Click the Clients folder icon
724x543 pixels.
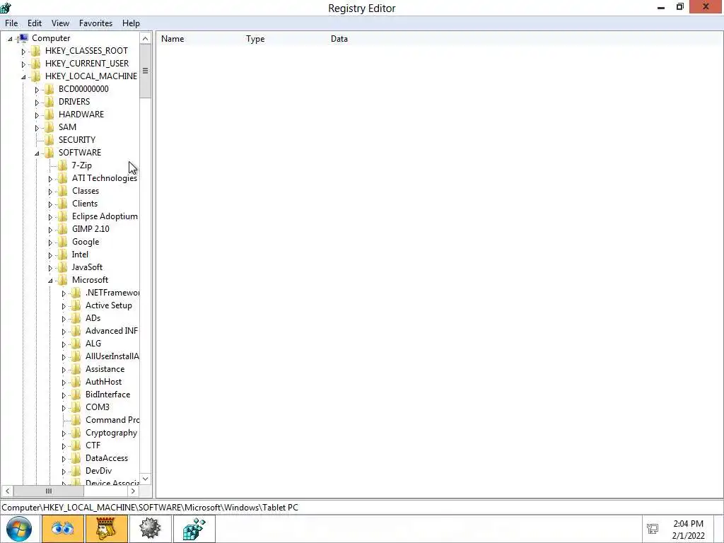(x=63, y=203)
